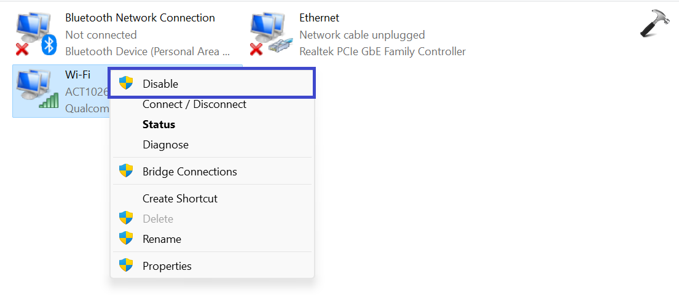The width and height of the screenshot is (679, 295).
Task: Select the Ethernet connection name label
Action: pyautogui.click(x=319, y=18)
